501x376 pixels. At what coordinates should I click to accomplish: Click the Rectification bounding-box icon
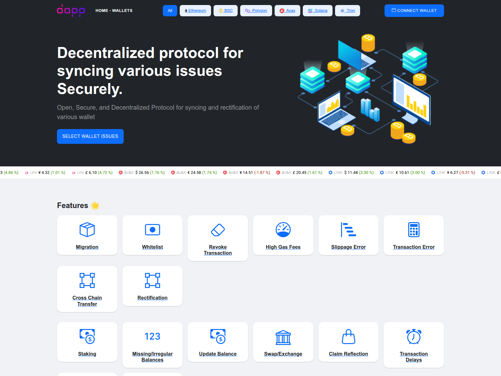(x=152, y=280)
